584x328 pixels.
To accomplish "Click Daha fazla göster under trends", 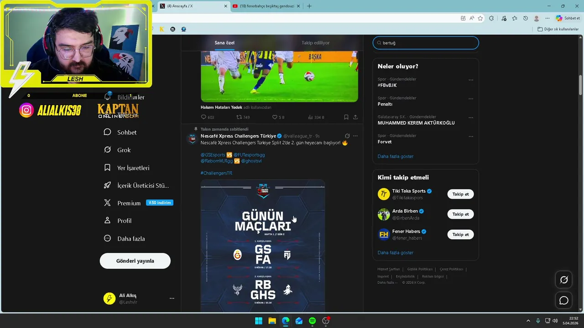I will pyautogui.click(x=396, y=156).
